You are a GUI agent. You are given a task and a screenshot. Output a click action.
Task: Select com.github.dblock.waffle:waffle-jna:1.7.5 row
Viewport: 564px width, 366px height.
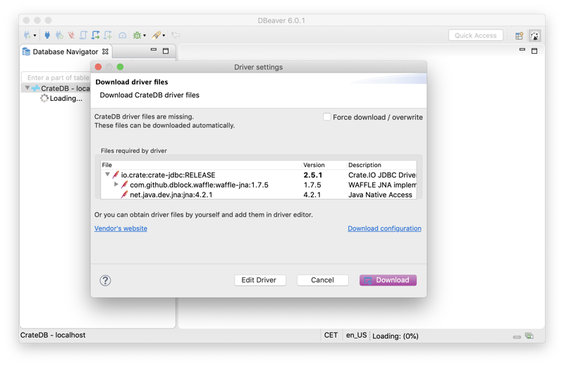click(x=199, y=185)
